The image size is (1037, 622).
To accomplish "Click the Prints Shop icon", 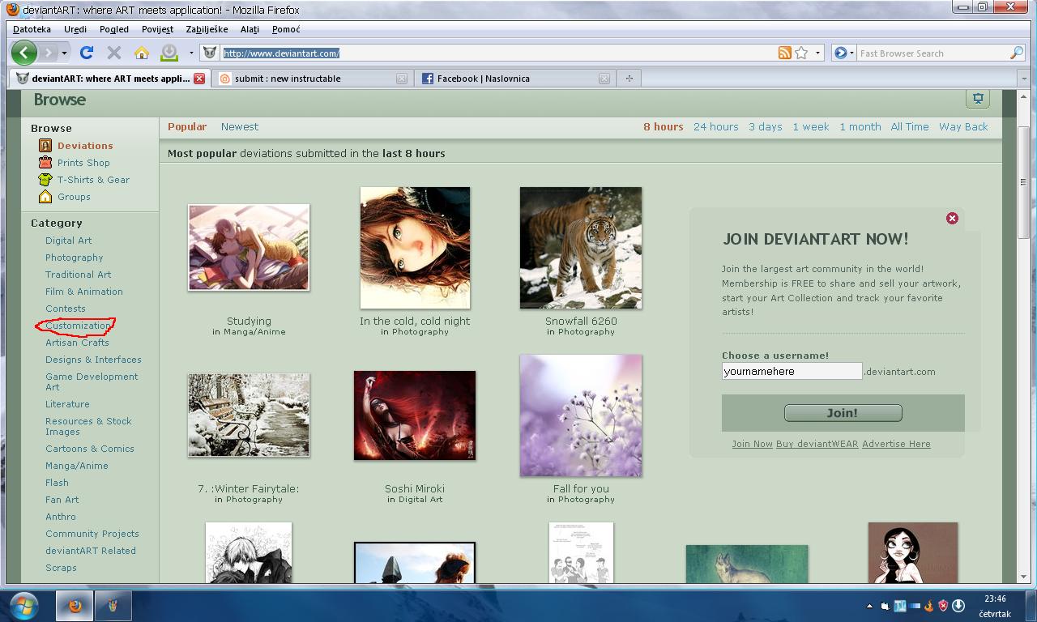I will click(x=45, y=163).
